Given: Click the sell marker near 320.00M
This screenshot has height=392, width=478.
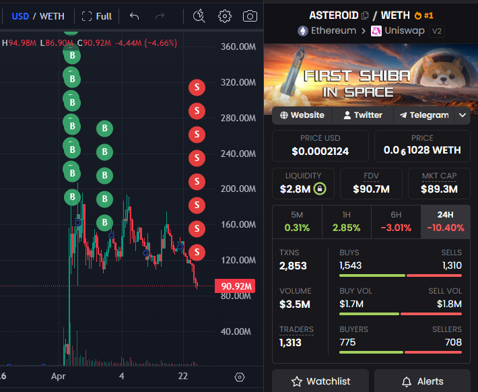Looking at the screenshot, I should pos(197,88).
